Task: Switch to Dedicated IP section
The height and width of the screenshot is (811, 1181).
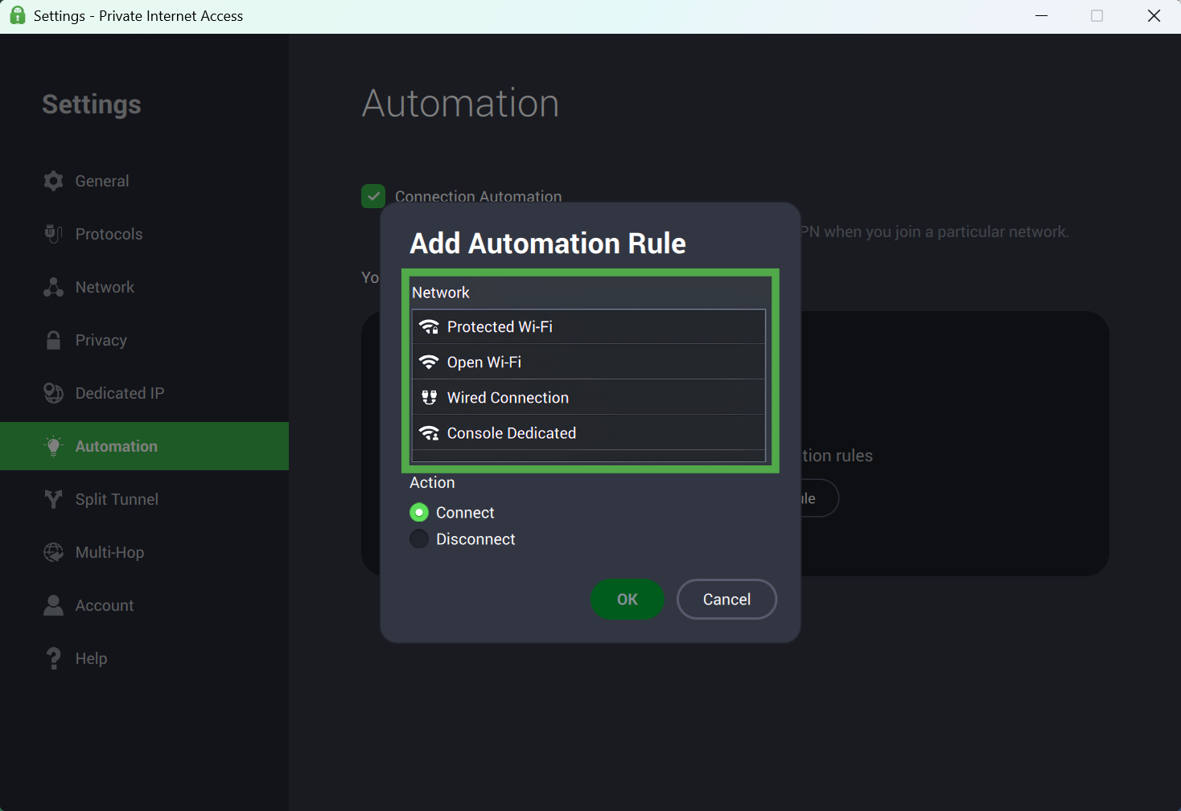Action: pyautogui.click(x=145, y=393)
